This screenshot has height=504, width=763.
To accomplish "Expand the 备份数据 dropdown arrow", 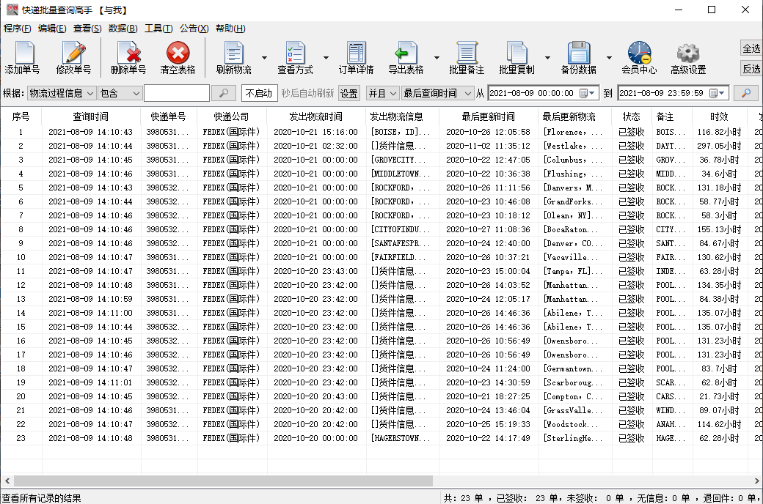I will (609, 58).
